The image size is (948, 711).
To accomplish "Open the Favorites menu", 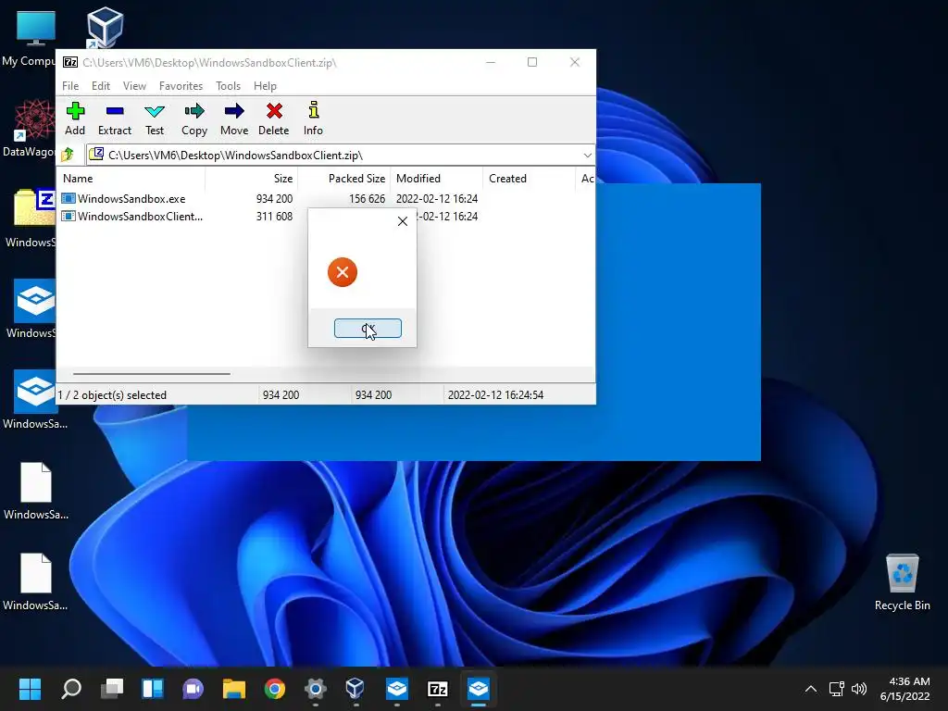I will click(x=181, y=86).
